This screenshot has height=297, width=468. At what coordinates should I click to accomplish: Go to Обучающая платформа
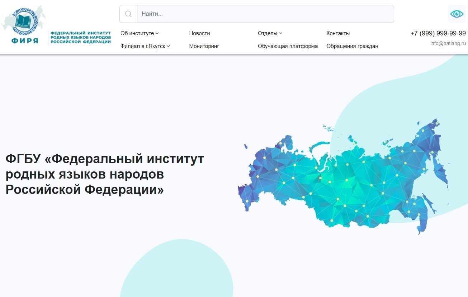coord(288,46)
